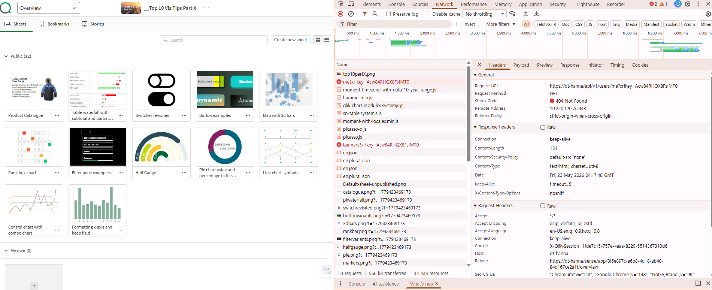The image size is (712, 290).
Task: Clear the network log
Action: point(351,14)
